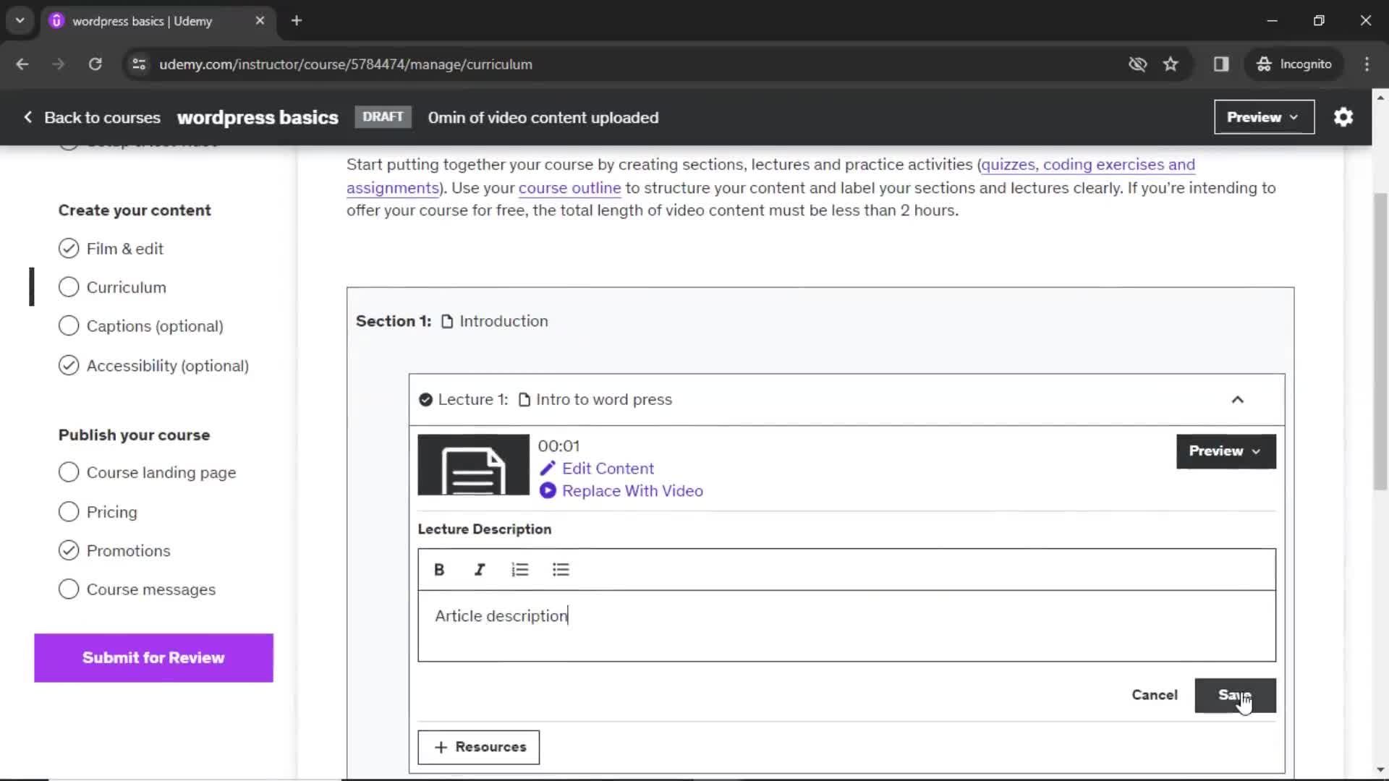Toggle the Course landing page checklist item
Screen dimensions: 1389x781
[x=68, y=472]
